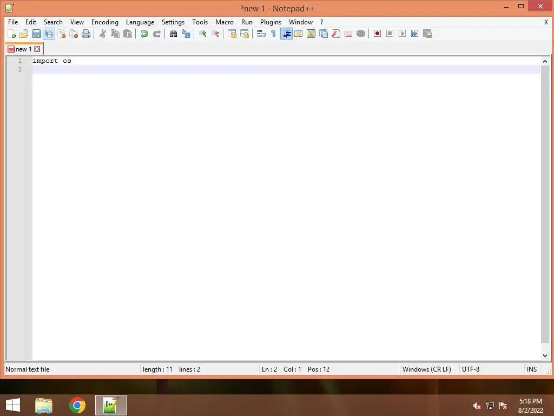Viewport: 554px width, 416px height.
Task: Open the Search menu
Action: click(x=53, y=22)
